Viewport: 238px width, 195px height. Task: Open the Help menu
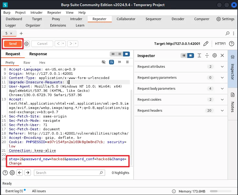[x=82, y=13]
